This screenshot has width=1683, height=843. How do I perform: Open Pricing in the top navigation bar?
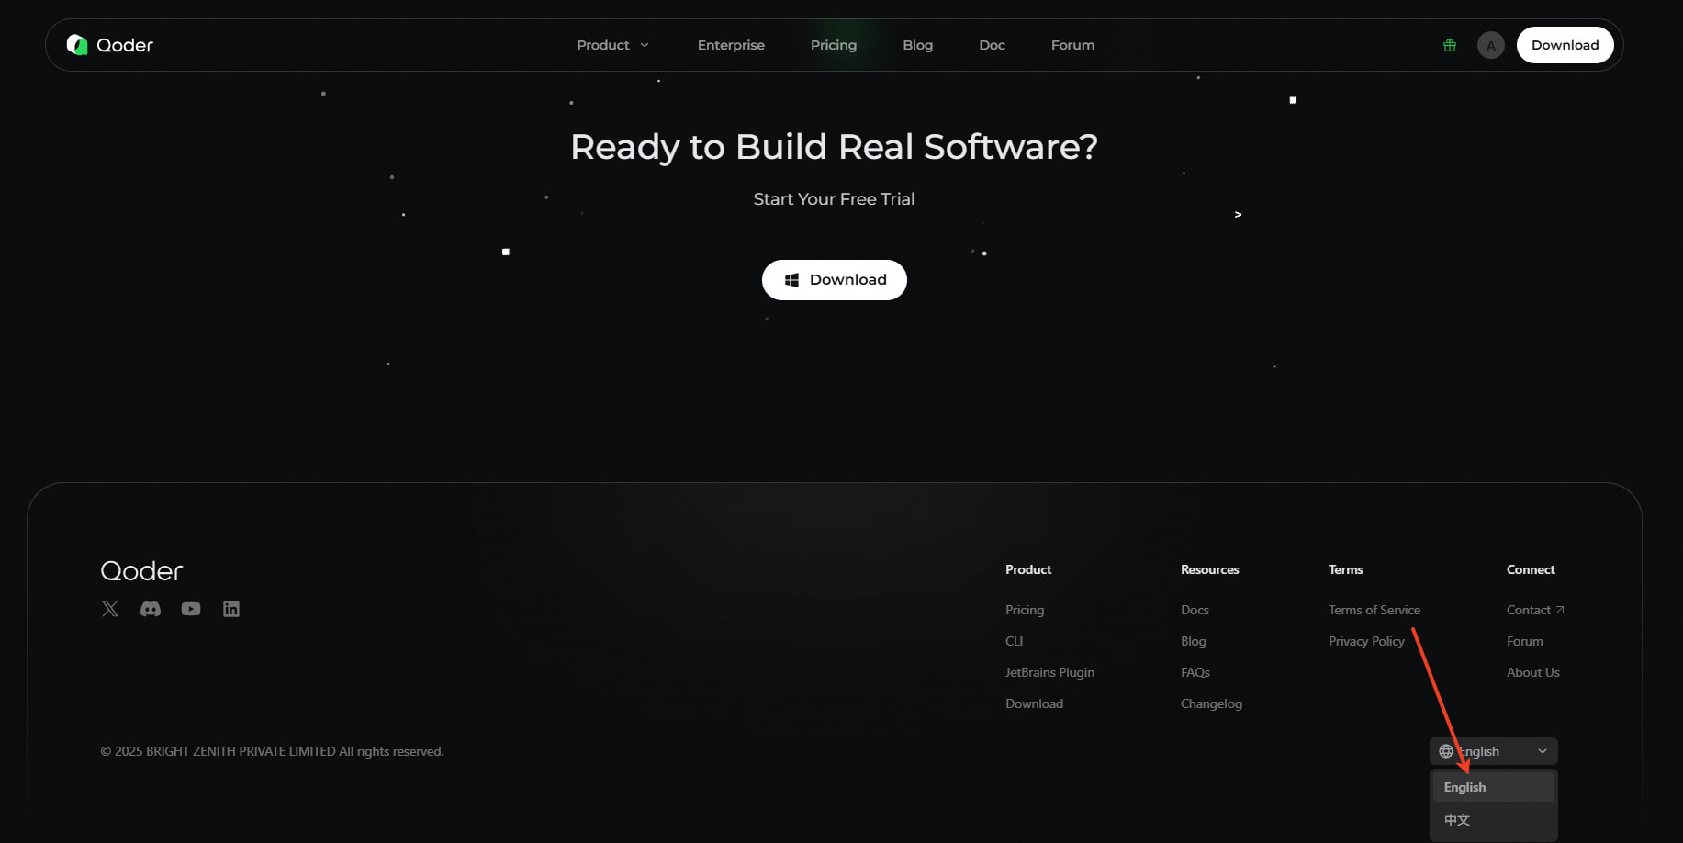click(834, 45)
